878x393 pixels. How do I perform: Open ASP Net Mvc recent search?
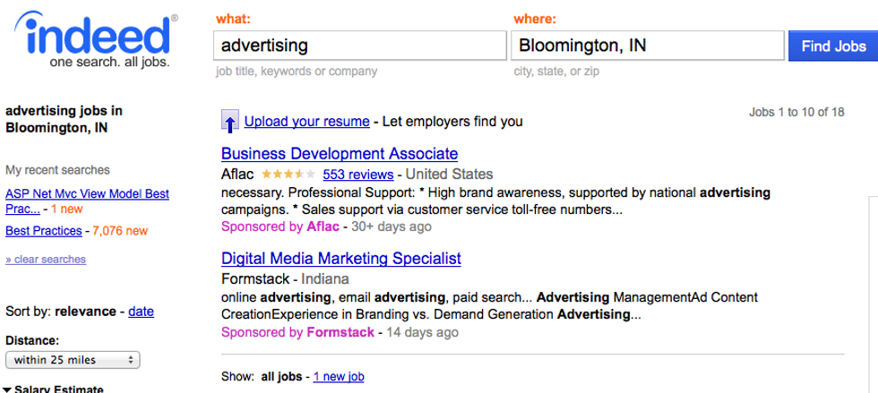[x=87, y=193]
